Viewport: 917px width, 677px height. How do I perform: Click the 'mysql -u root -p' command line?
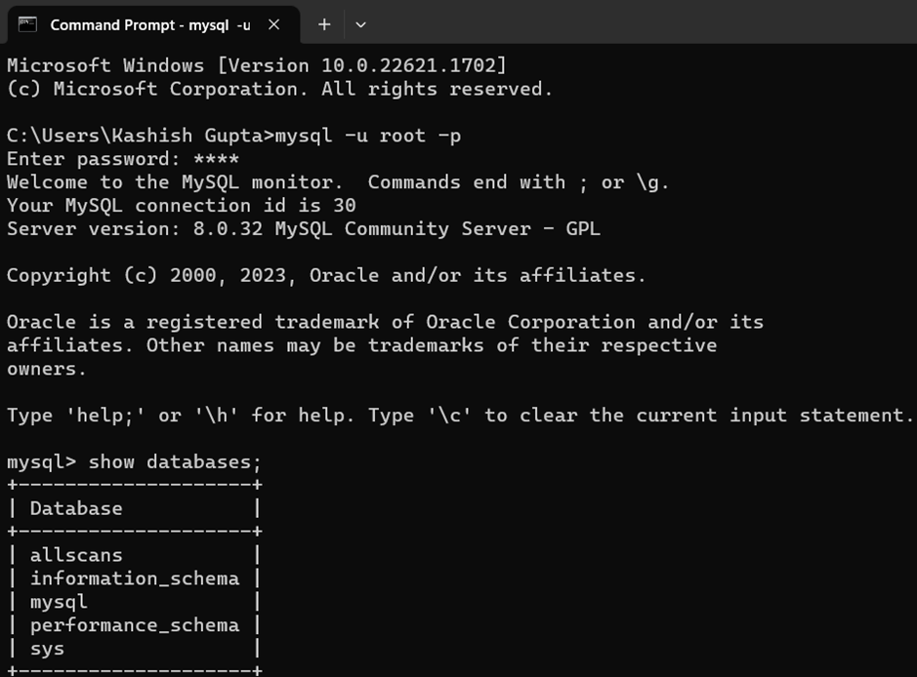pyautogui.click(x=368, y=136)
